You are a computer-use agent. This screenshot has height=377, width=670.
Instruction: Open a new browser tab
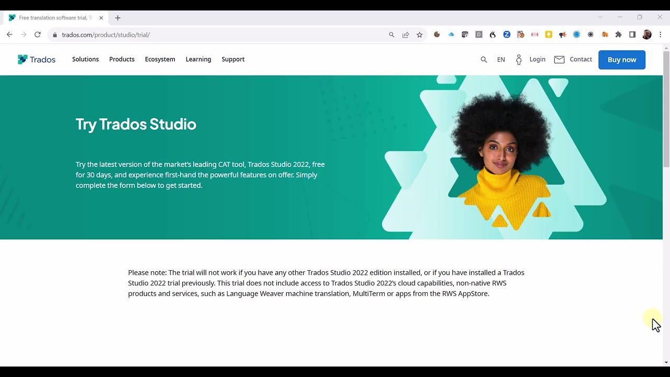coord(118,18)
